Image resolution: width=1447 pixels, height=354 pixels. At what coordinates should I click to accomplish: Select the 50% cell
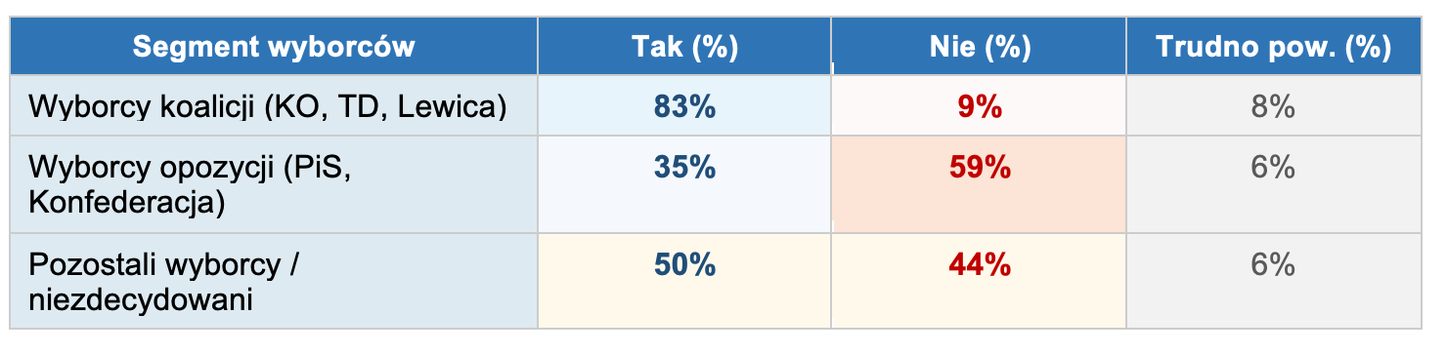pyautogui.click(x=684, y=281)
